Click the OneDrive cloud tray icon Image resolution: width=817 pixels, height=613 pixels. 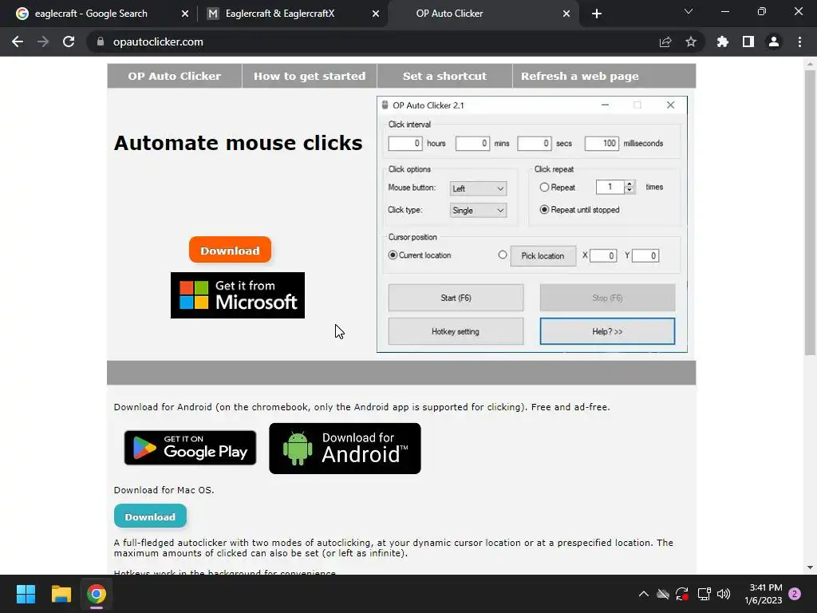[663, 594]
